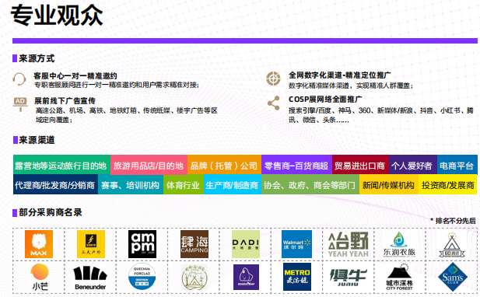Select the METRO 麦德龙 logo

click(297, 277)
